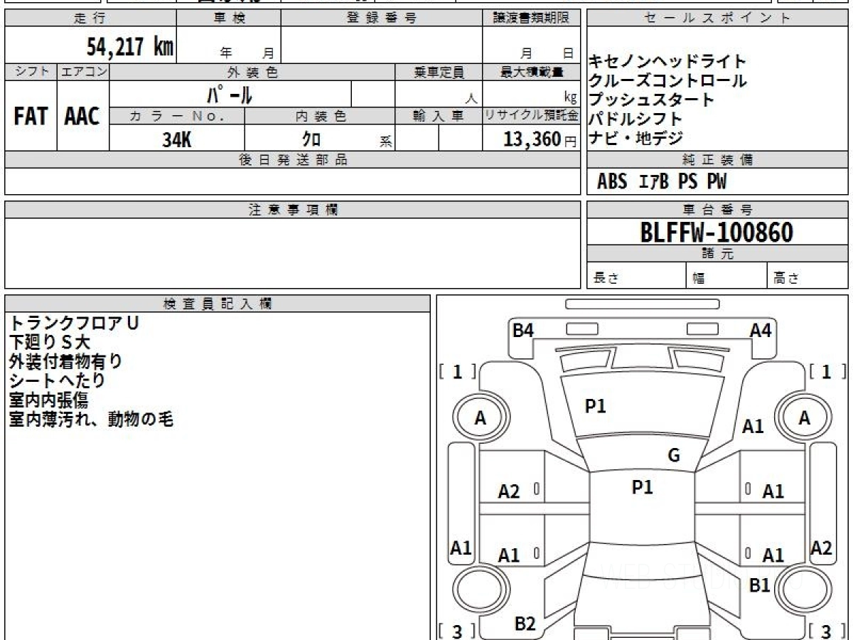Select the 純正装備 header
The image size is (853, 640).
(x=717, y=160)
